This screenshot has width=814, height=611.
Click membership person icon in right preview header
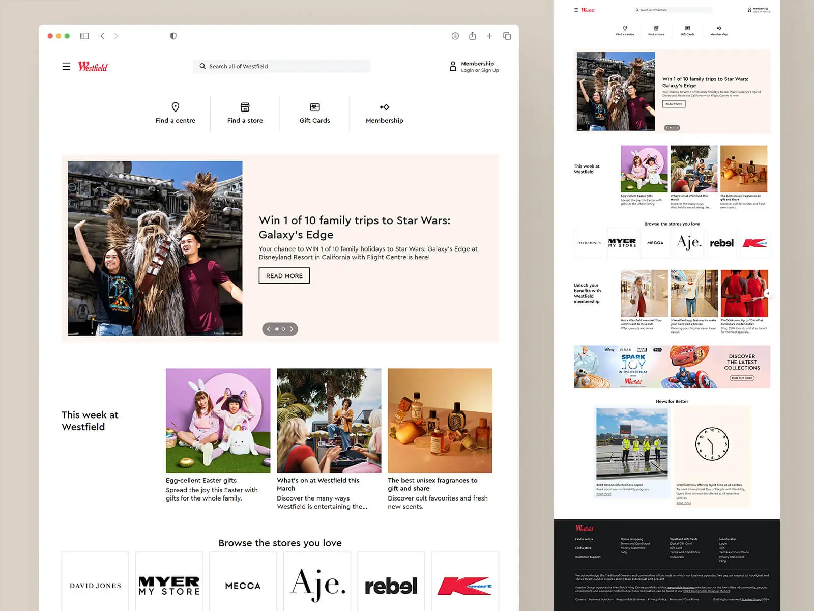click(x=749, y=10)
